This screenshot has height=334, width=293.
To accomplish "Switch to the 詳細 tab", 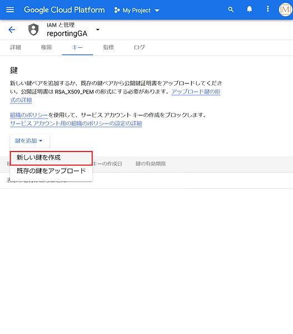I will 16,47.
